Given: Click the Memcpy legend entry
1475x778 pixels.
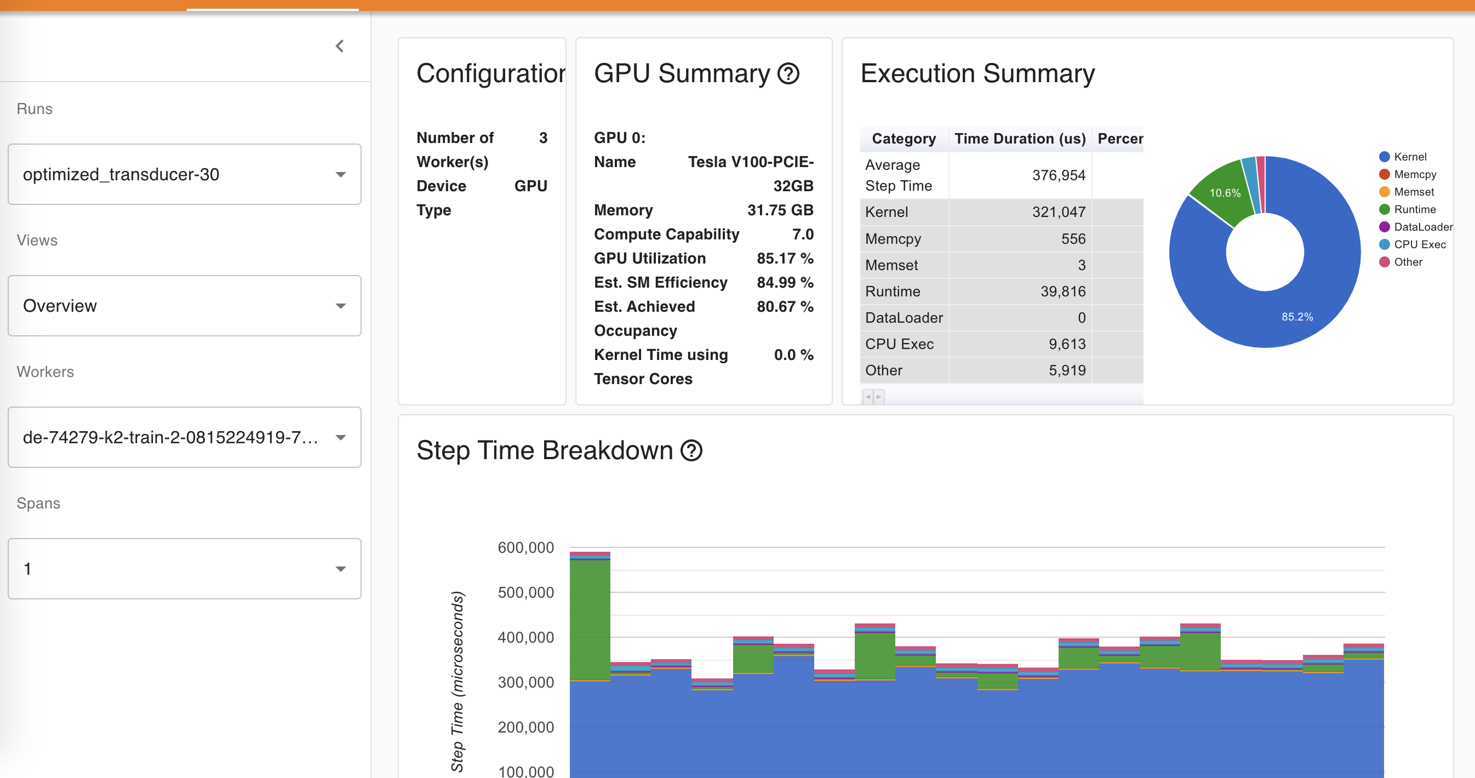Looking at the screenshot, I should pyautogui.click(x=1414, y=175).
